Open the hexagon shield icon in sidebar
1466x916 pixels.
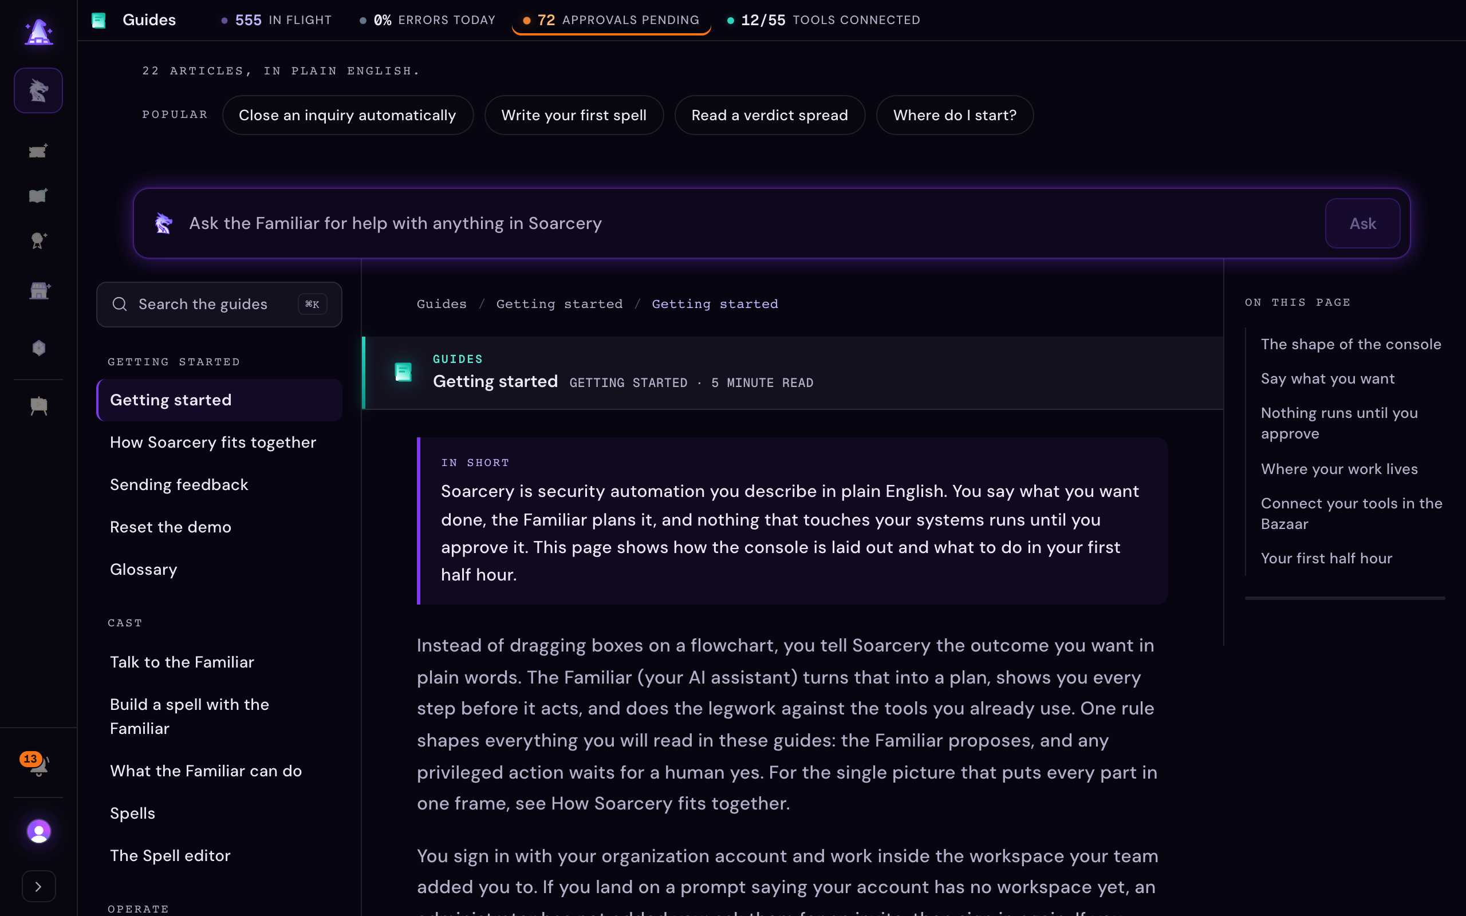[39, 348]
